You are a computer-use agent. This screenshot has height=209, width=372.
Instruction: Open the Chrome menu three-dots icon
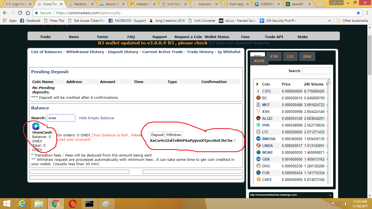[367, 13]
